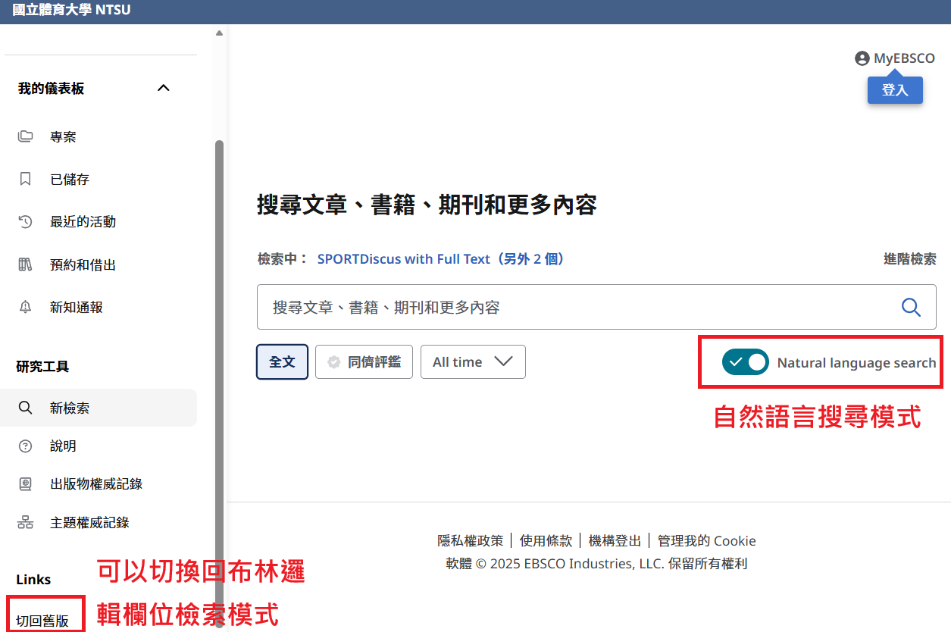
Task: Toggle the 全文 full text filter
Action: (x=282, y=362)
